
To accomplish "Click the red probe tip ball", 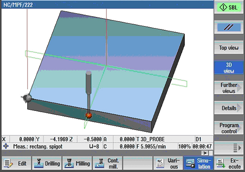I will pos(89,115).
